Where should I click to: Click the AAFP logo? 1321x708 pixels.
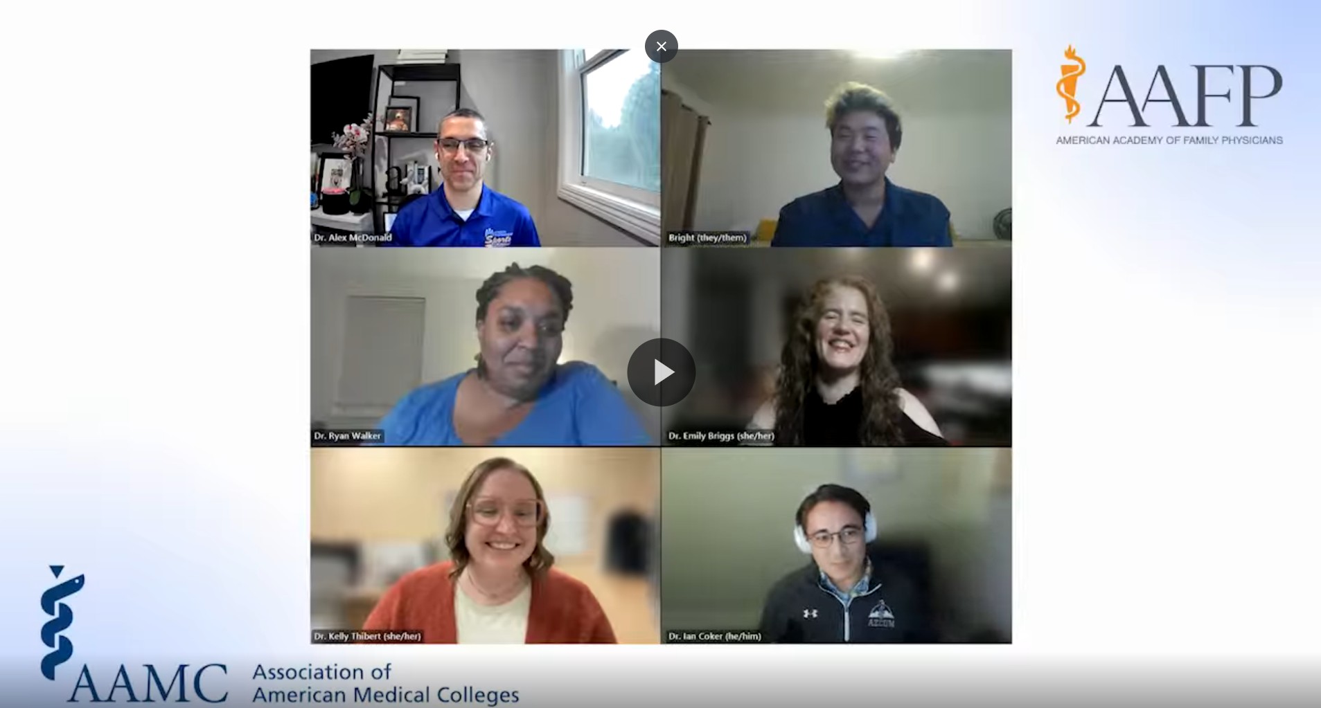(x=1169, y=95)
